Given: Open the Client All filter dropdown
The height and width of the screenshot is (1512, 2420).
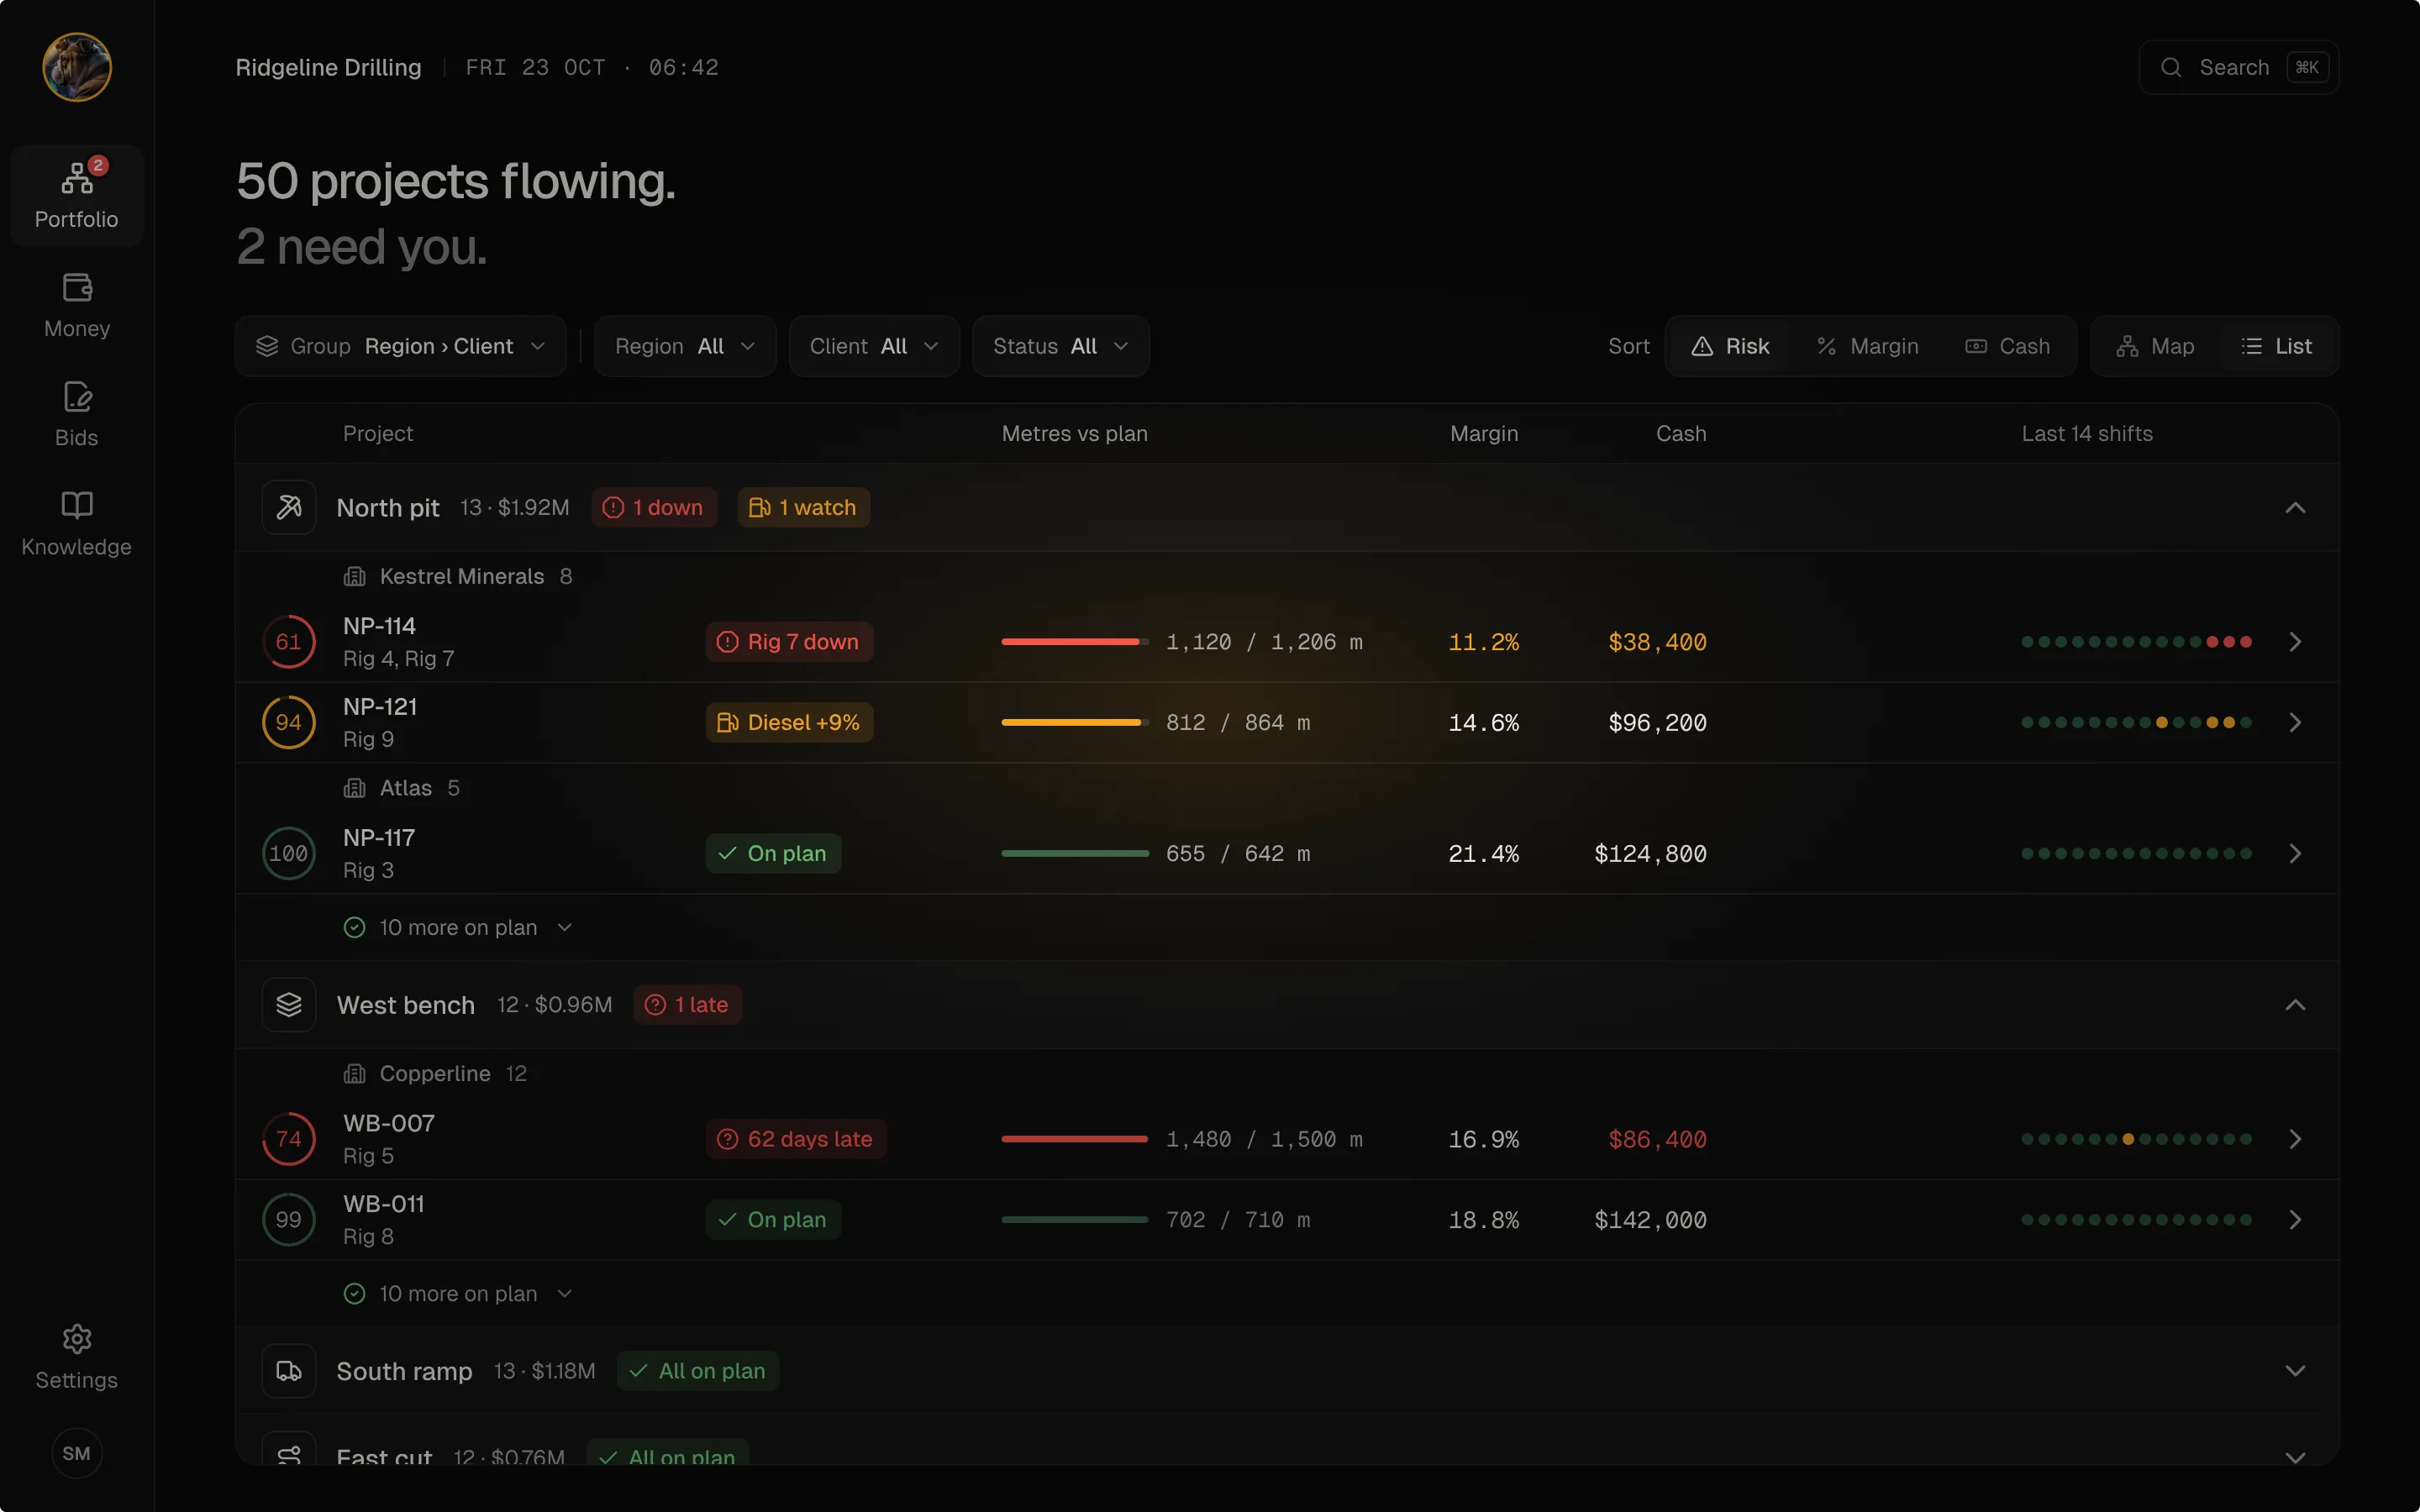Looking at the screenshot, I should point(874,346).
